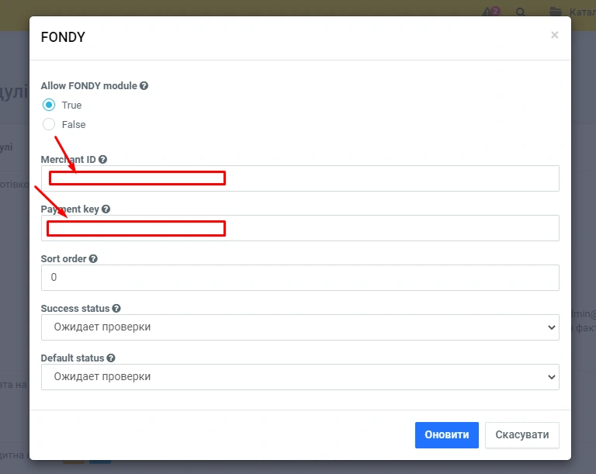The height and width of the screenshot is (474, 596).
Task: Click help icon next to Allow FONDY module
Action: point(144,86)
